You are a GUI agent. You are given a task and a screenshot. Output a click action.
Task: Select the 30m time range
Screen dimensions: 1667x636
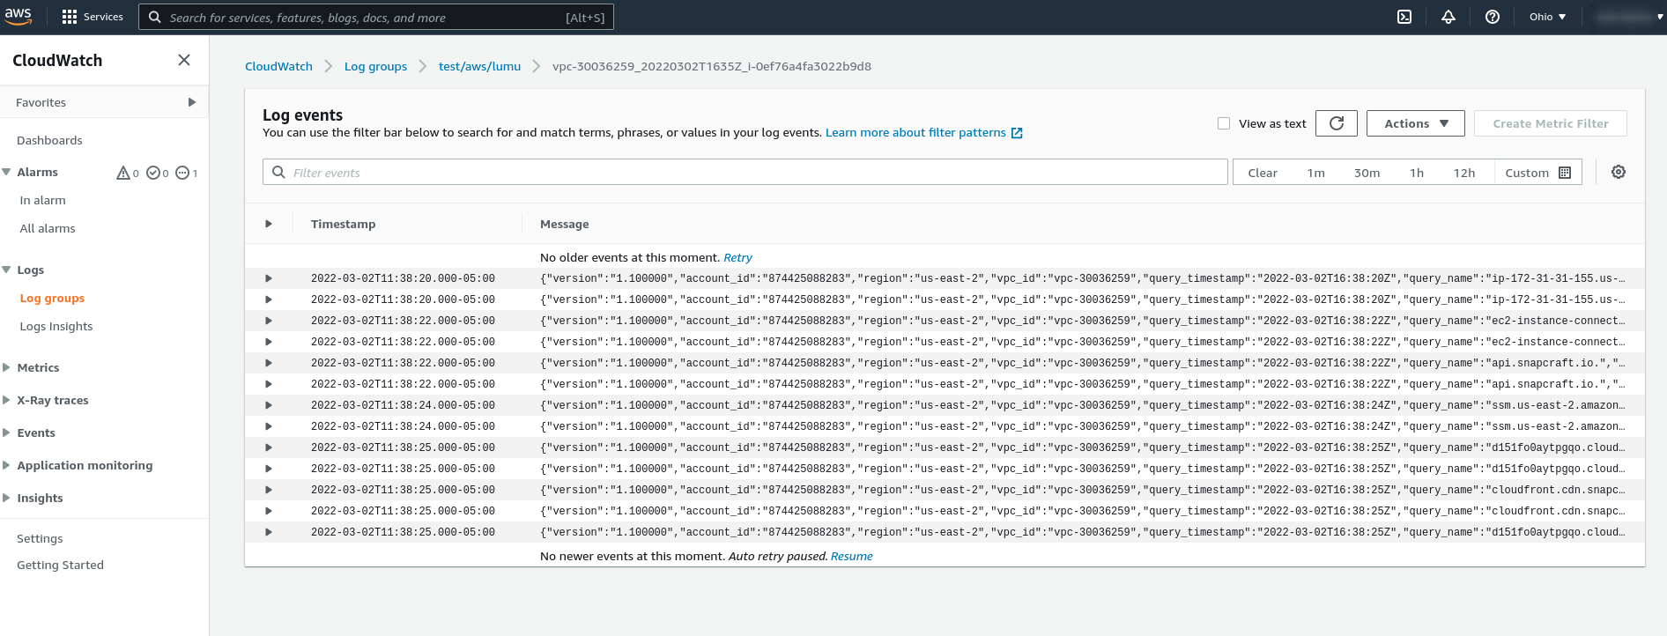[x=1367, y=173]
